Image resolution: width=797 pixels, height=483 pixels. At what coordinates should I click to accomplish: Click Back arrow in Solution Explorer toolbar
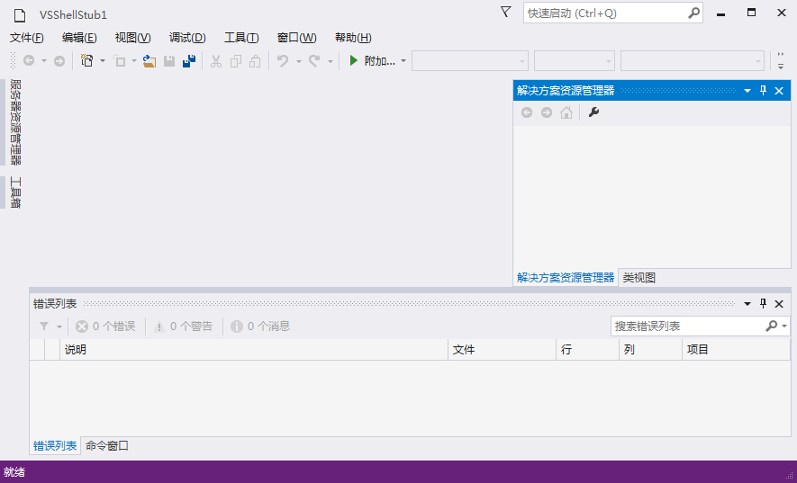coord(527,112)
